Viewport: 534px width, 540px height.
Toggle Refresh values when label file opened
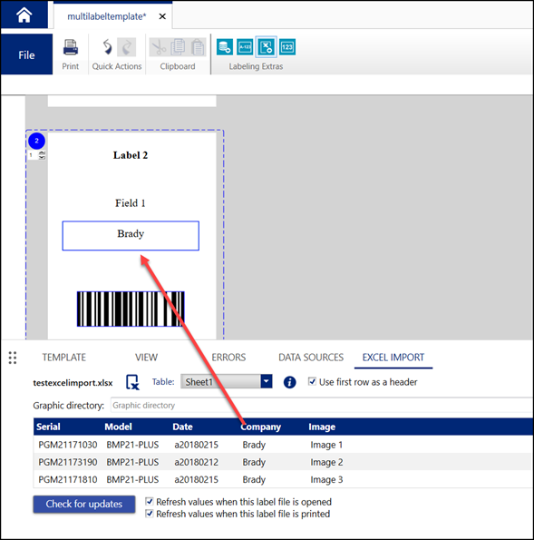tap(149, 501)
